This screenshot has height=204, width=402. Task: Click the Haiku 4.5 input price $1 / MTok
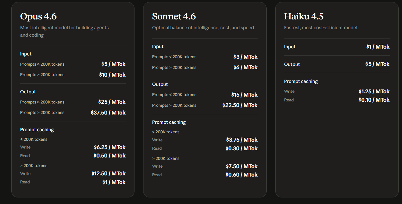[378, 47]
